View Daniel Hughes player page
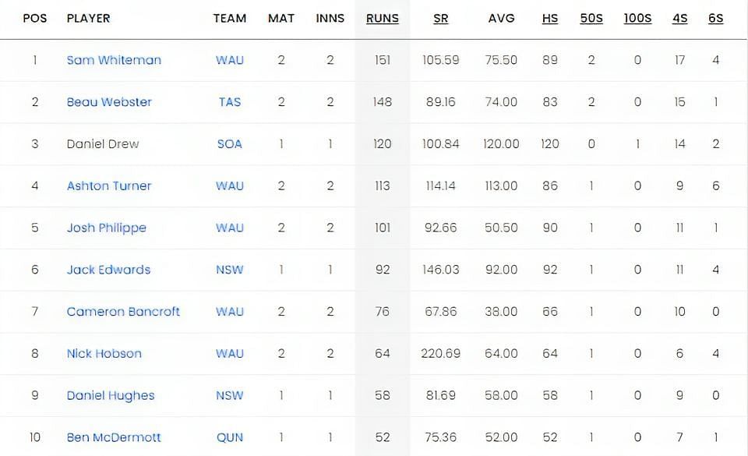Viewport: 748px width, 456px height. 111,396
